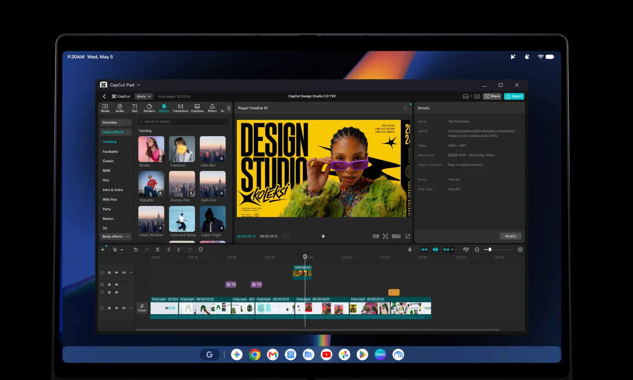Open the Audio panel tab

tap(120, 108)
